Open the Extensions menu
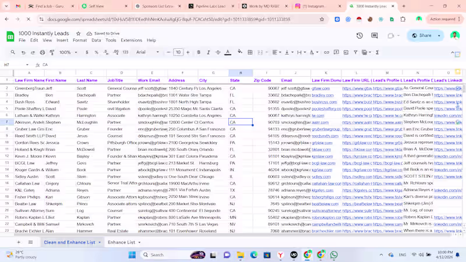 pos(132,40)
